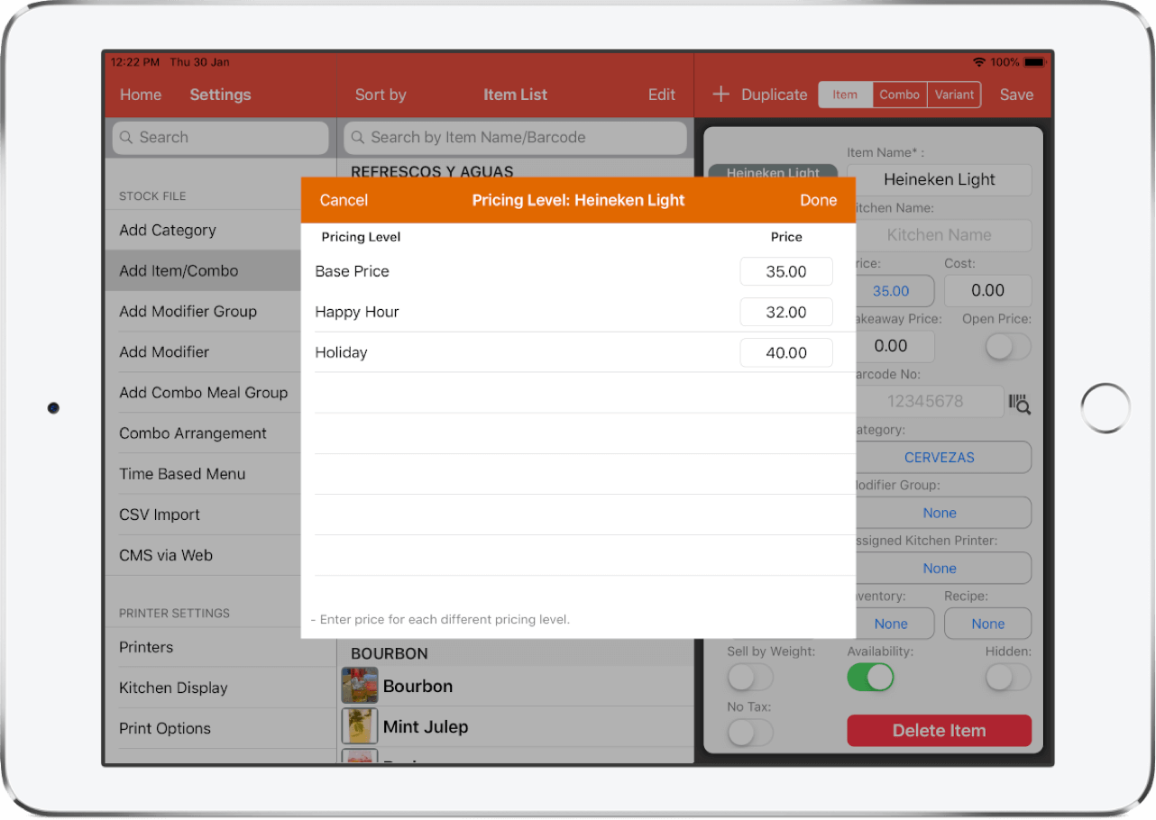
Task: Select the Bourbon item row
Action: [x=515, y=686]
